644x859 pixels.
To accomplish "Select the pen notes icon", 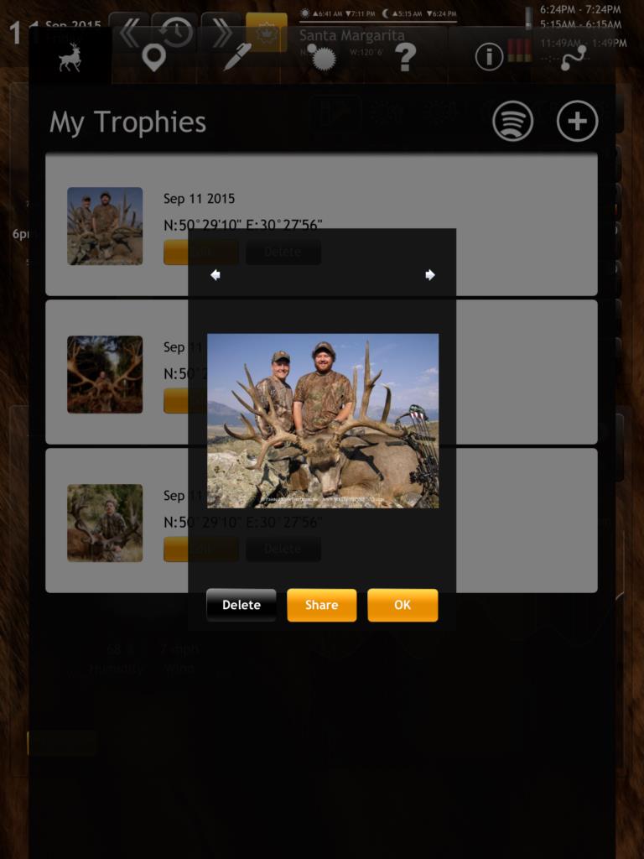I will click(237, 57).
